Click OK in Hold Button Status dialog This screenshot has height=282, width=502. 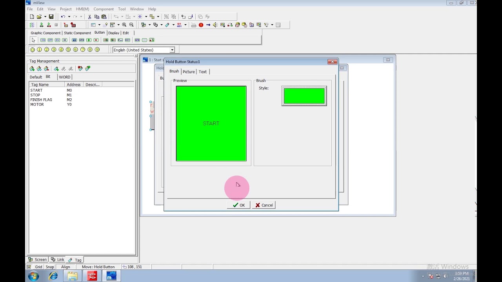(x=238, y=205)
